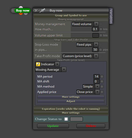This screenshot has height=138, width=132.
Task: Collapse Stop-Loss and Take-Profit section header
Action: [71, 40]
